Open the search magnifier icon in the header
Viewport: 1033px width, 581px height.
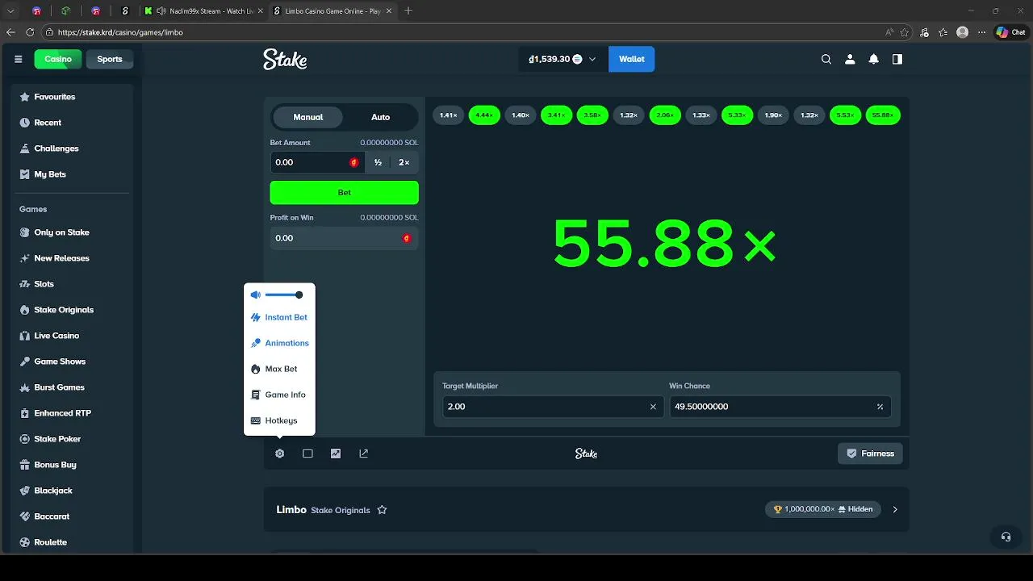(826, 59)
